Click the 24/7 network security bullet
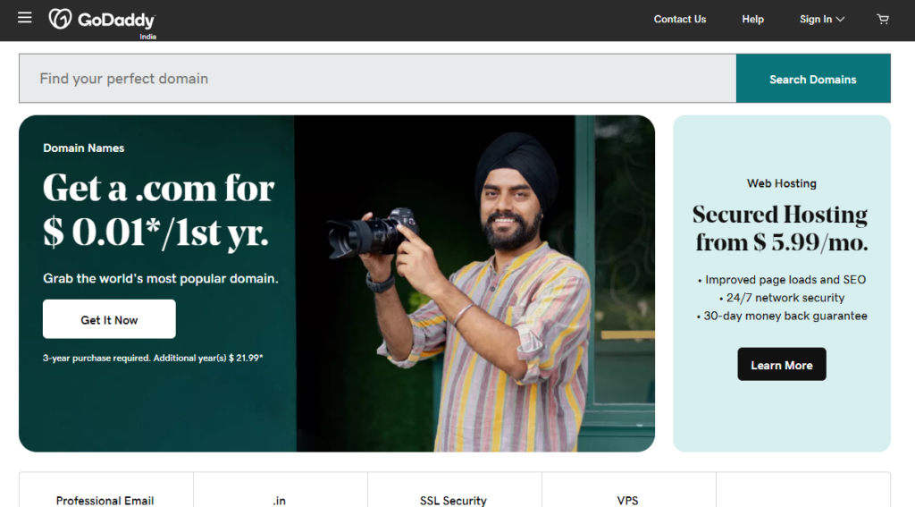 point(782,298)
